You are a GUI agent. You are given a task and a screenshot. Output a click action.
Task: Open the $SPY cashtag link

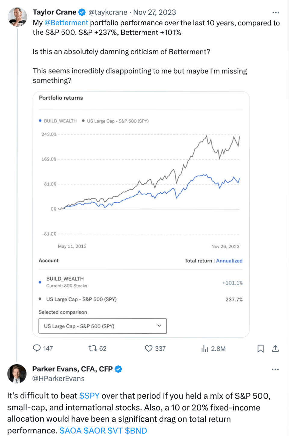89,396
